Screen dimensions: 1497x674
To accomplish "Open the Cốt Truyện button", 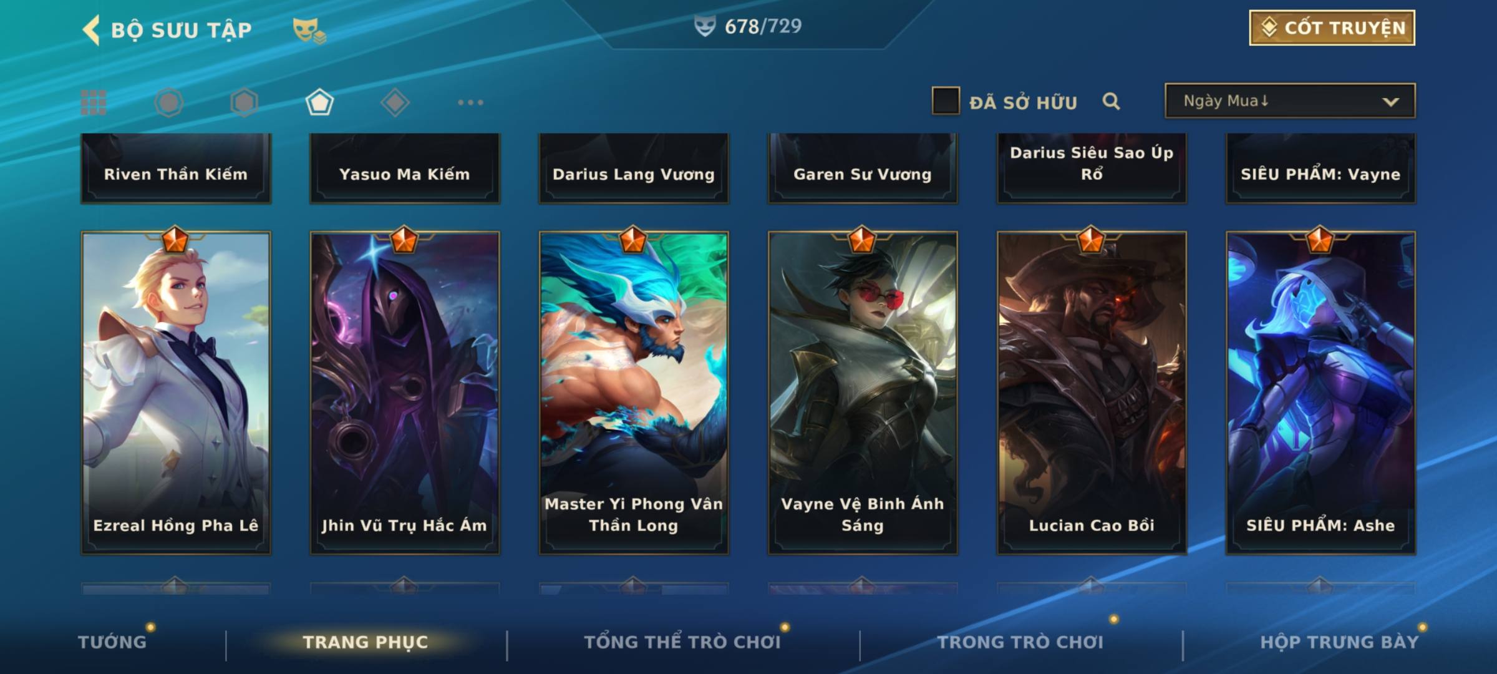I will click(1332, 28).
